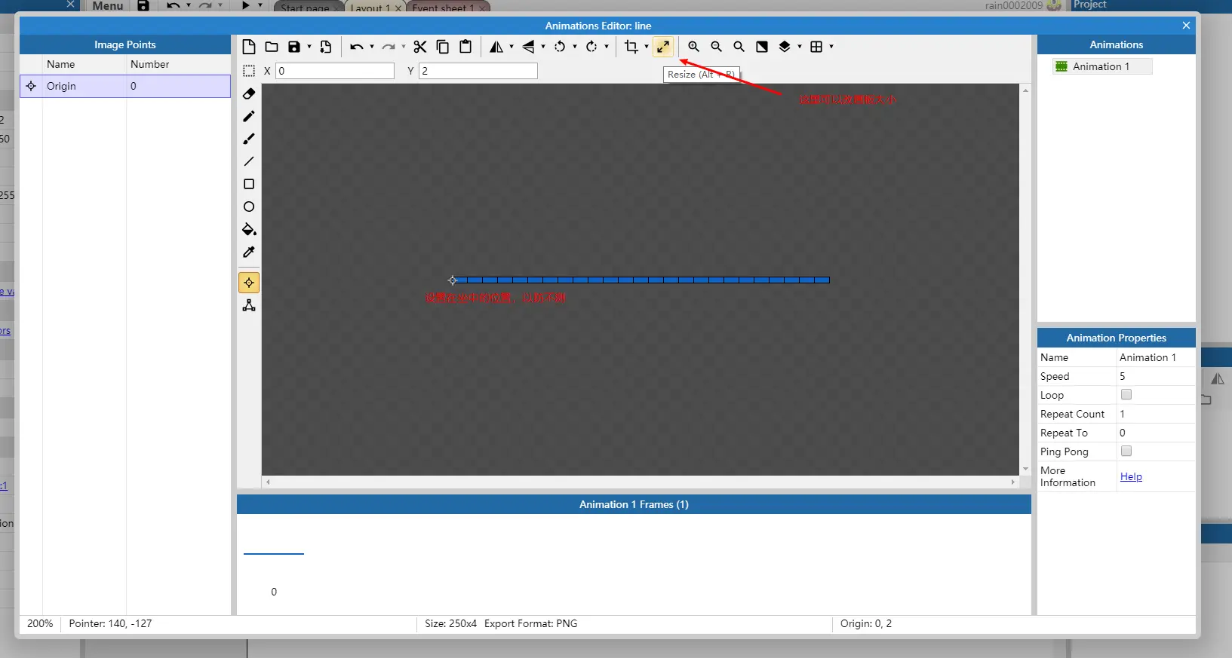Open rotate clockwise dropdown arrow
Image resolution: width=1232 pixels, height=658 pixels.
(607, 47)
